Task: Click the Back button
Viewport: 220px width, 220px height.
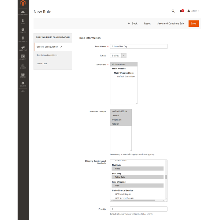Action: 133,23
